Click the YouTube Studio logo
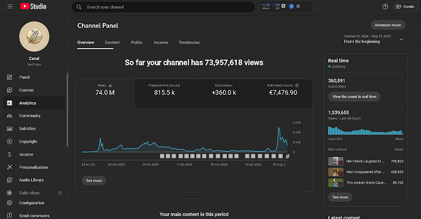The image size is (421, 219). pyautogui.click(x=34, y=7)
